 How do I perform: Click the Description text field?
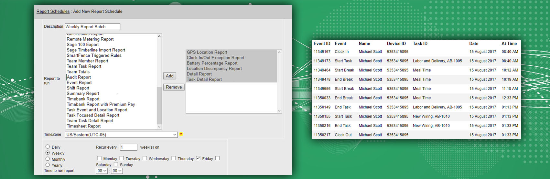tap(92, 27)
